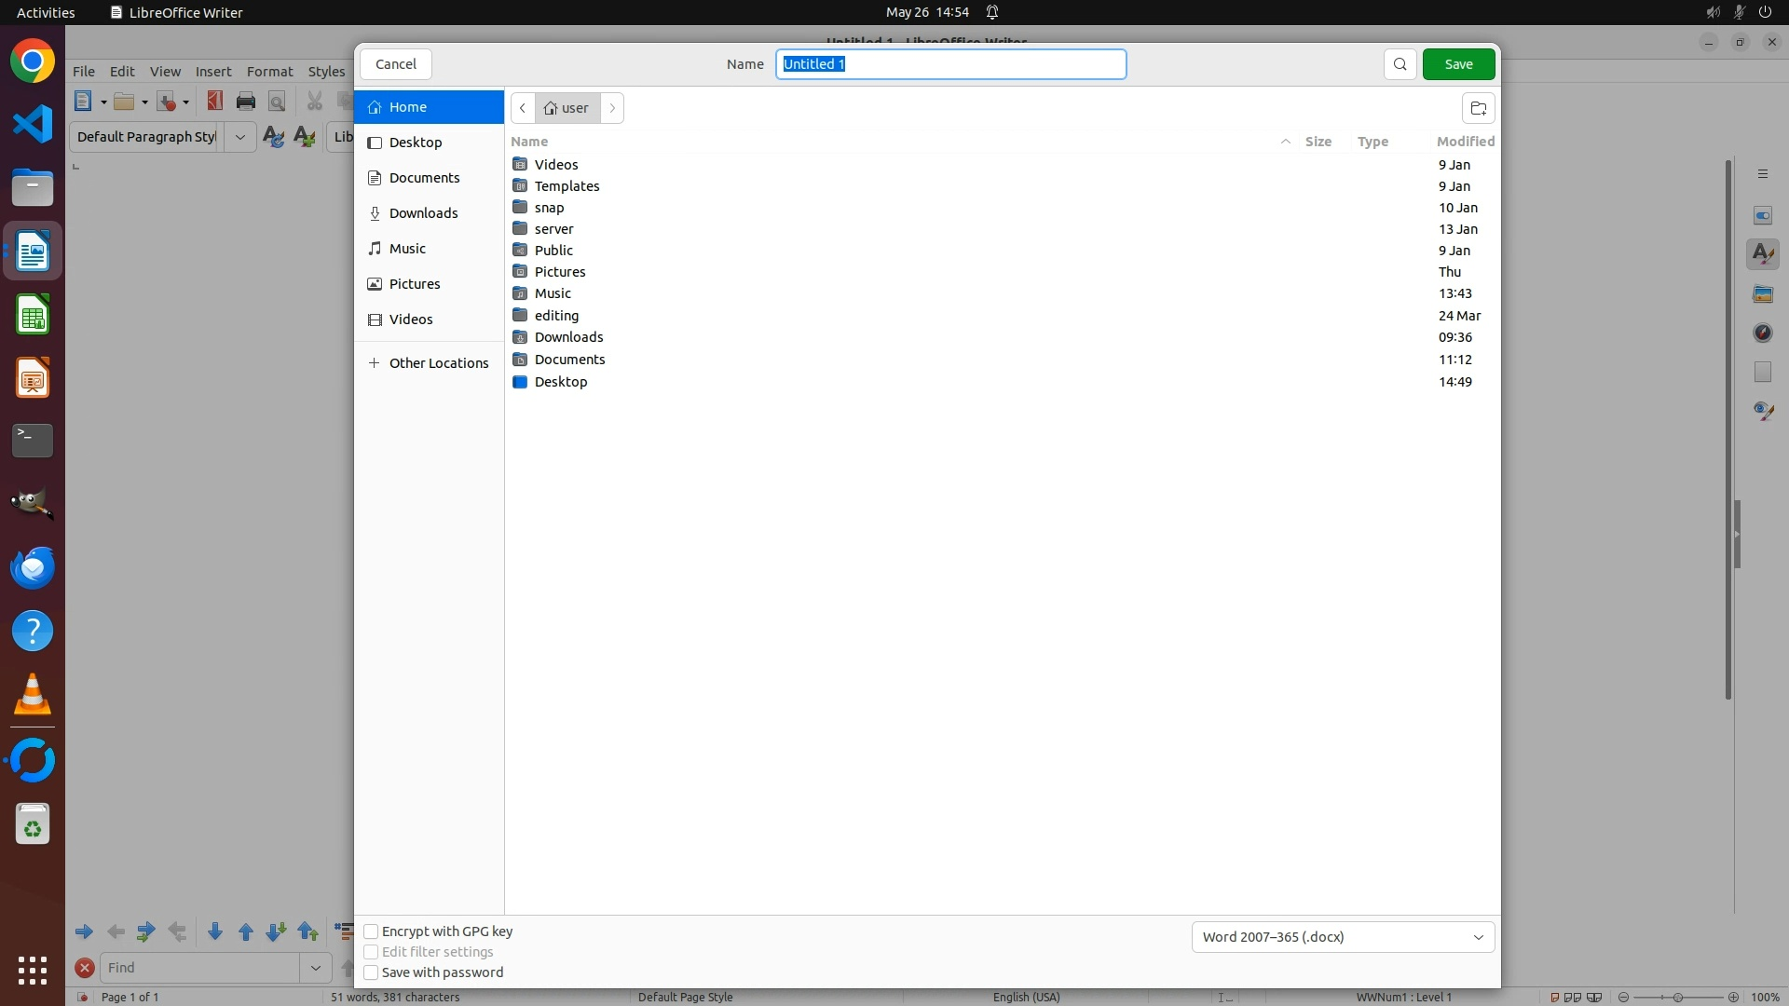The width and height of the screenshot is (1789, 1006).
Task: Close the Find toolbar with red X
Action: click(x=85, y=968)
